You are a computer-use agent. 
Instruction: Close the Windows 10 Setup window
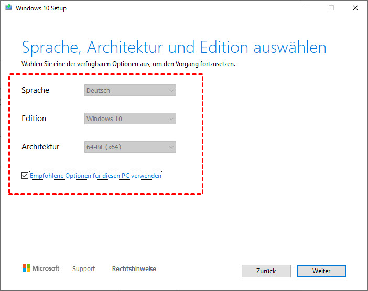(355, 8)
